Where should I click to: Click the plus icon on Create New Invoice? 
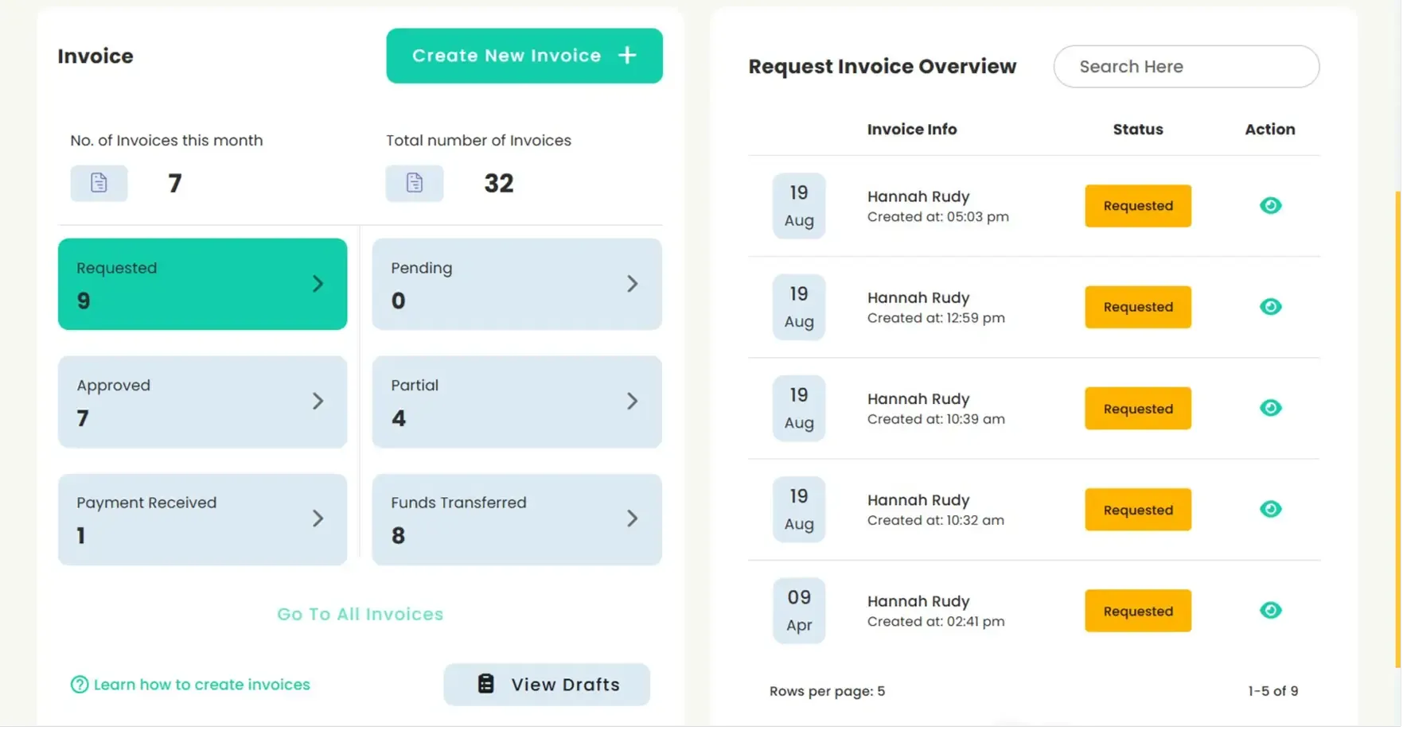tap(627, 55)
